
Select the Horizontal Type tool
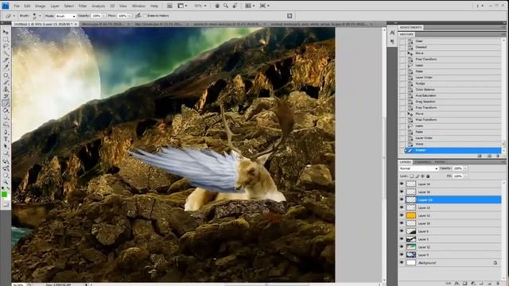[x=6, y=140]
